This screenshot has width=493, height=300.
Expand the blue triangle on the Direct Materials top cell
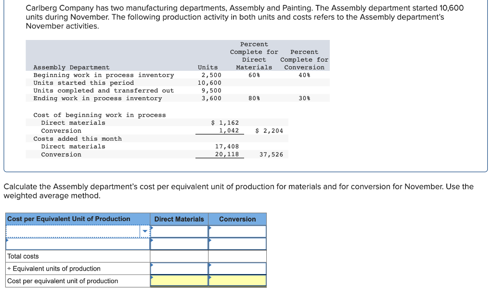[x=152, y=228]
